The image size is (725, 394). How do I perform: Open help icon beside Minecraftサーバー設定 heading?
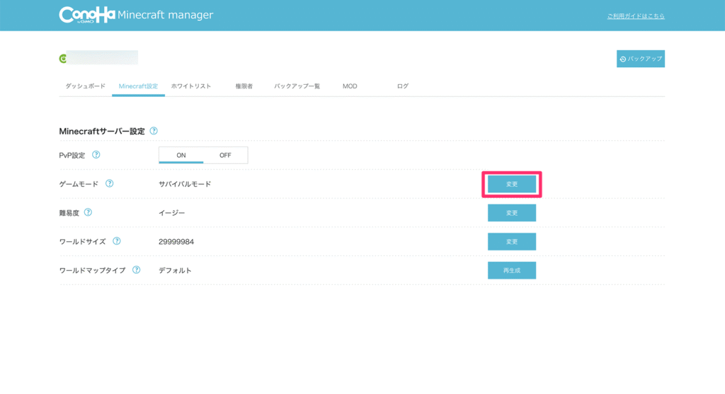point(154,131)
